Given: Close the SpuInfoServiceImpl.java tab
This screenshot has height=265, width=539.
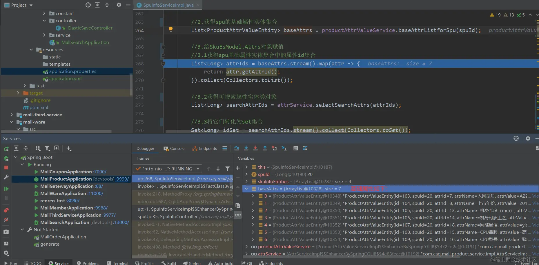Looking at the screenshot, I should (198, 5).
